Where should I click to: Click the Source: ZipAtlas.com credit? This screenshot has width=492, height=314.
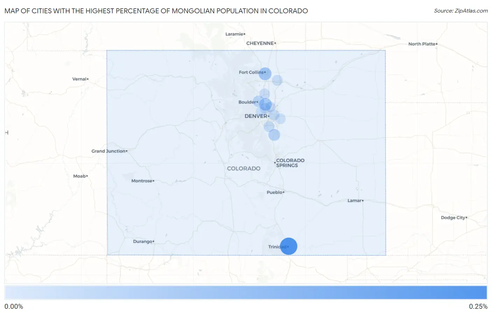pyautogui.click(x=461, y=11)
